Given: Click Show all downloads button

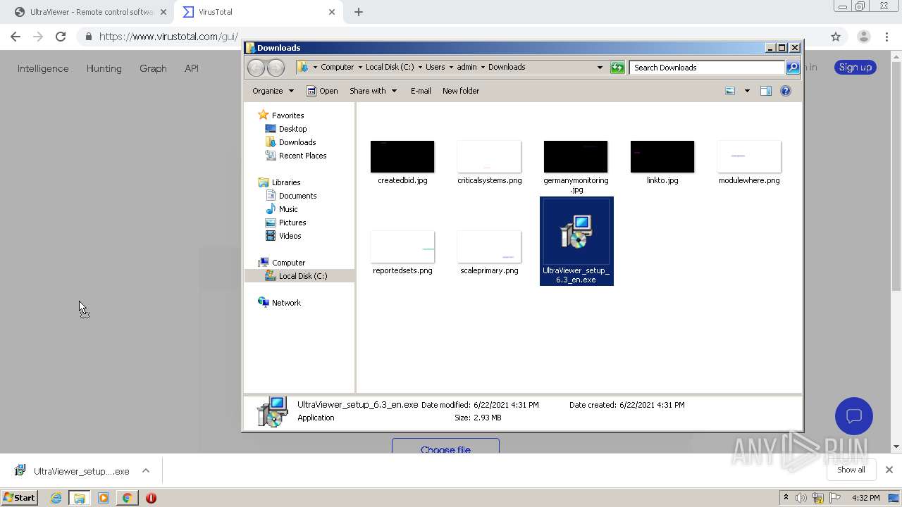Looking at the screenshot, I should point(851,470).
